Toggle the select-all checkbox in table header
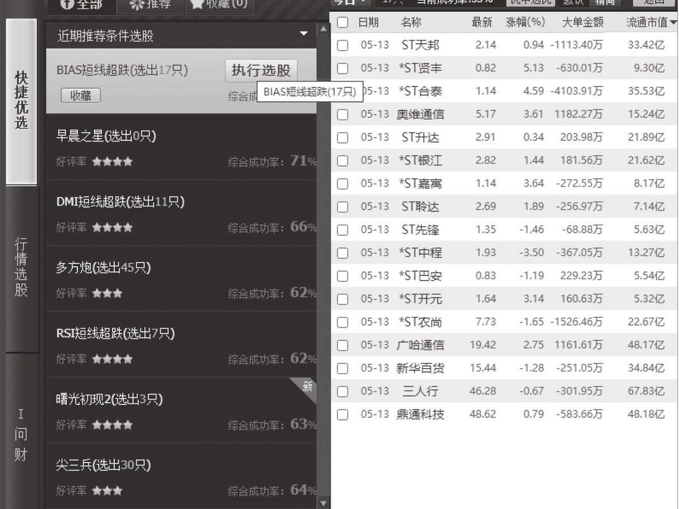Image resolution: width=679 pixels, height=509 pixels. (342, 23)
